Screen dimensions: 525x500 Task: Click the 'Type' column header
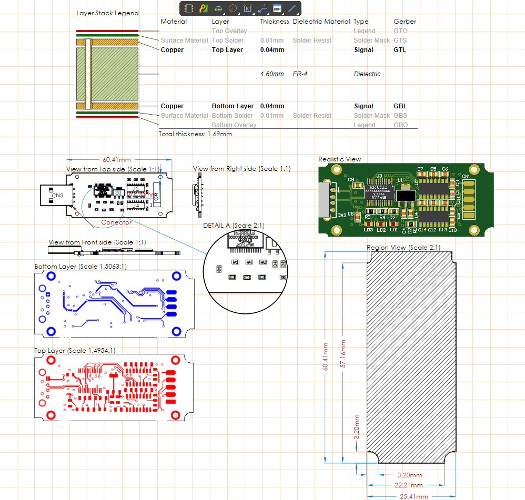point(361,22)
